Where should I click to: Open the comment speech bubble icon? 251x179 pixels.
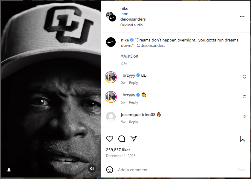pos(122,139)
